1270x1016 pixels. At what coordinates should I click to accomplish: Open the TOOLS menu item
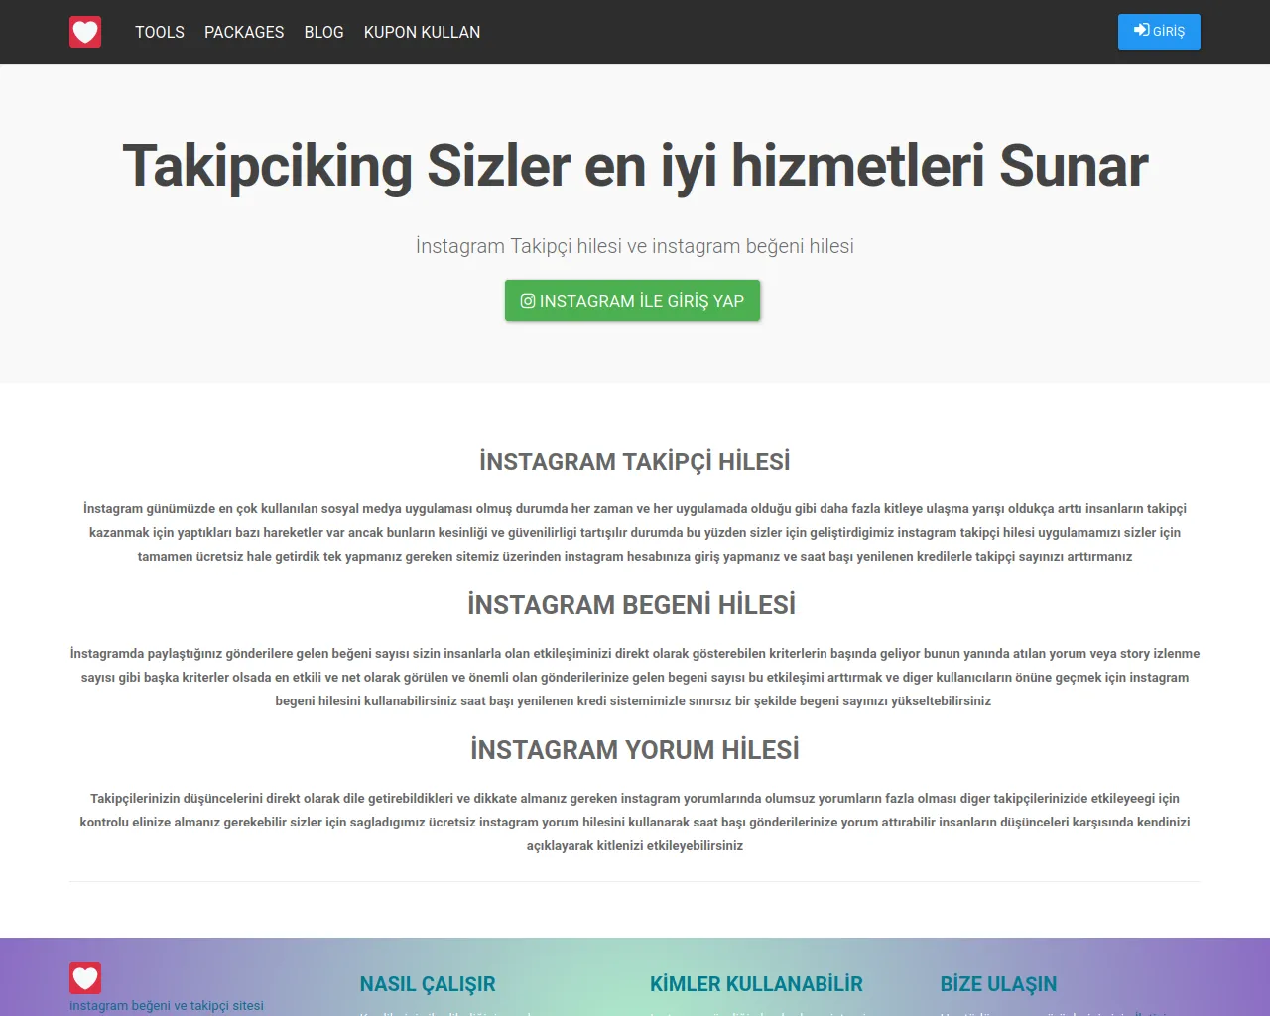point(160,32)
